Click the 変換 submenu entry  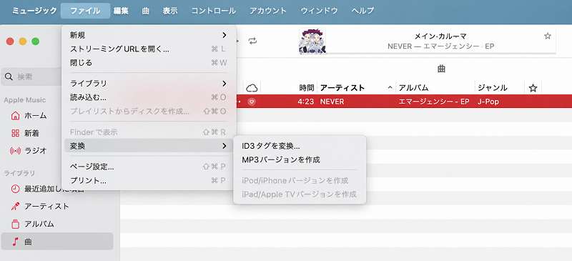click(149, 146)
